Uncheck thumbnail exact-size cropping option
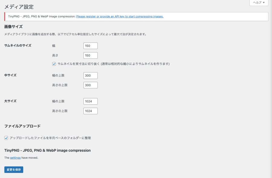The image size is (272, 178). click(54, 64)
